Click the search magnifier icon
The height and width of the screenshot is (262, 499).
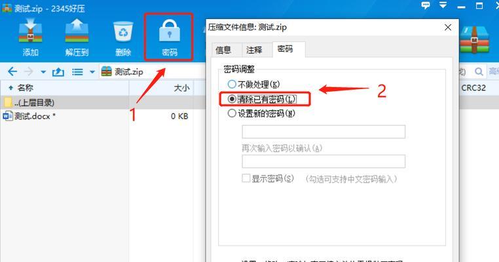point(479,71)
